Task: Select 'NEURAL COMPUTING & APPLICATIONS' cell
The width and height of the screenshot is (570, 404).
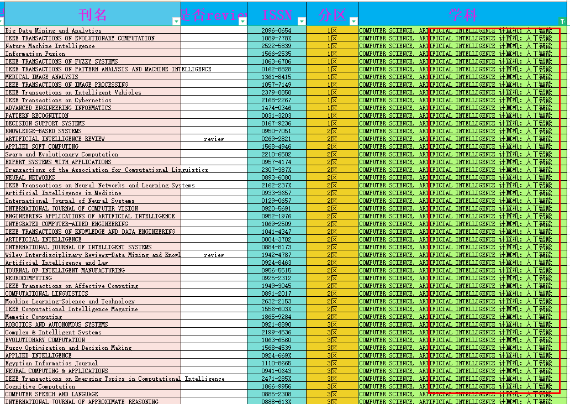Action: 92,371
